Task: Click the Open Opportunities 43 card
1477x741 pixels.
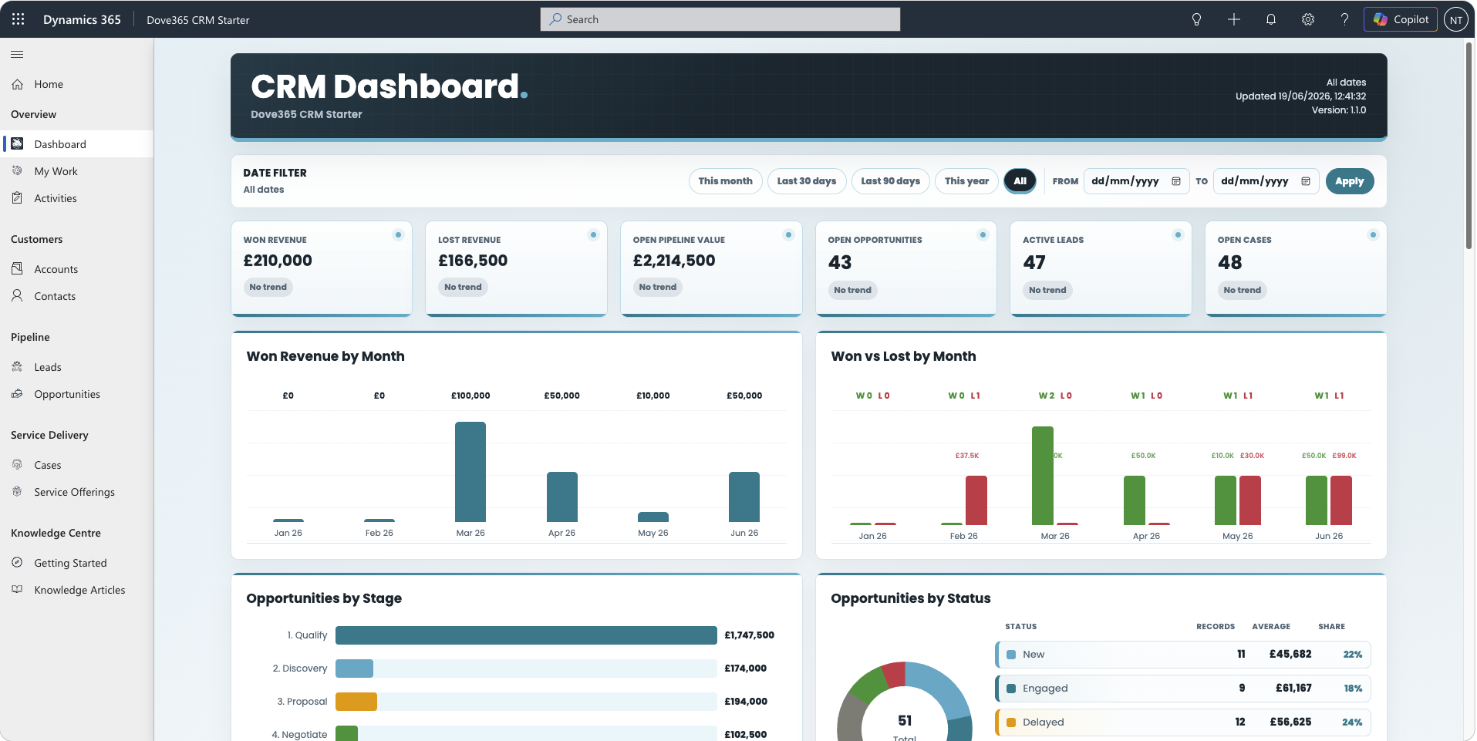Action: (x=905, y=268)
